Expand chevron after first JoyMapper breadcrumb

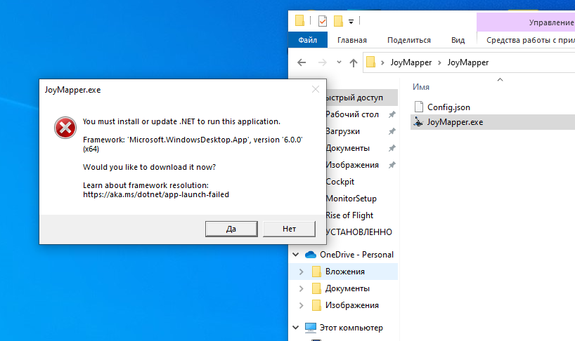[x=439, y=63]
